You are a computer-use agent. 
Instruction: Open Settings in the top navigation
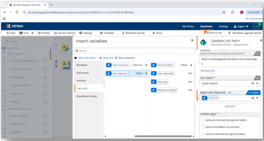pyautogui.click(x=223, y=26)
